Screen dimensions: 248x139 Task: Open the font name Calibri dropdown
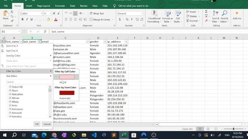41,14
